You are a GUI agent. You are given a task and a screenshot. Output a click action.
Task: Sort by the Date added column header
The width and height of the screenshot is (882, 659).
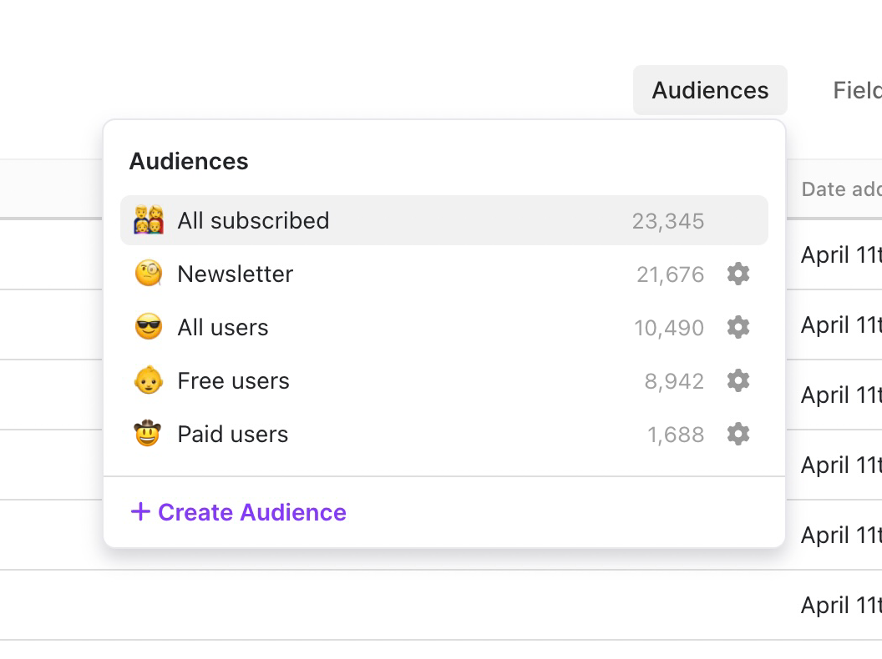coord(840,189)
